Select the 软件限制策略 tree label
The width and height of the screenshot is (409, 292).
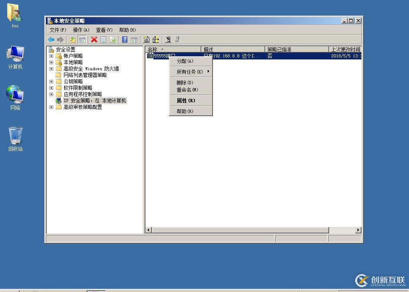[78, 88]
